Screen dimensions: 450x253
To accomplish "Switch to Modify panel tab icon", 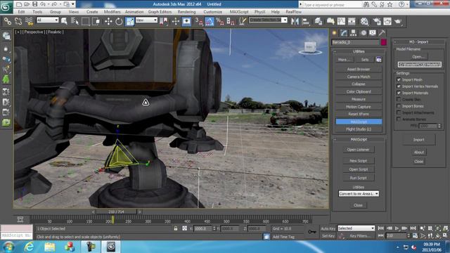I will pos(344,33).
